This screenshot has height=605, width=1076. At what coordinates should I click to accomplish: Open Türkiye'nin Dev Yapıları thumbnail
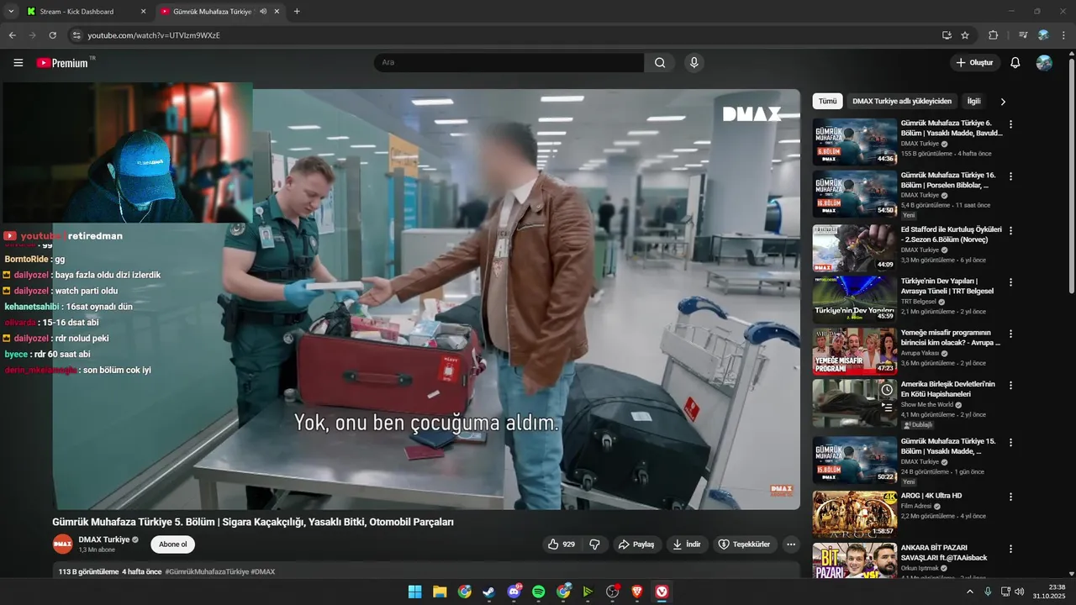pyautogui.click(x=854, y=300)
